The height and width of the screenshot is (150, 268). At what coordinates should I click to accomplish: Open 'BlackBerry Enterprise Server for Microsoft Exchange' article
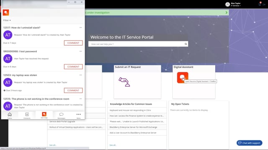pyautogui.click(x=133, y=127)
